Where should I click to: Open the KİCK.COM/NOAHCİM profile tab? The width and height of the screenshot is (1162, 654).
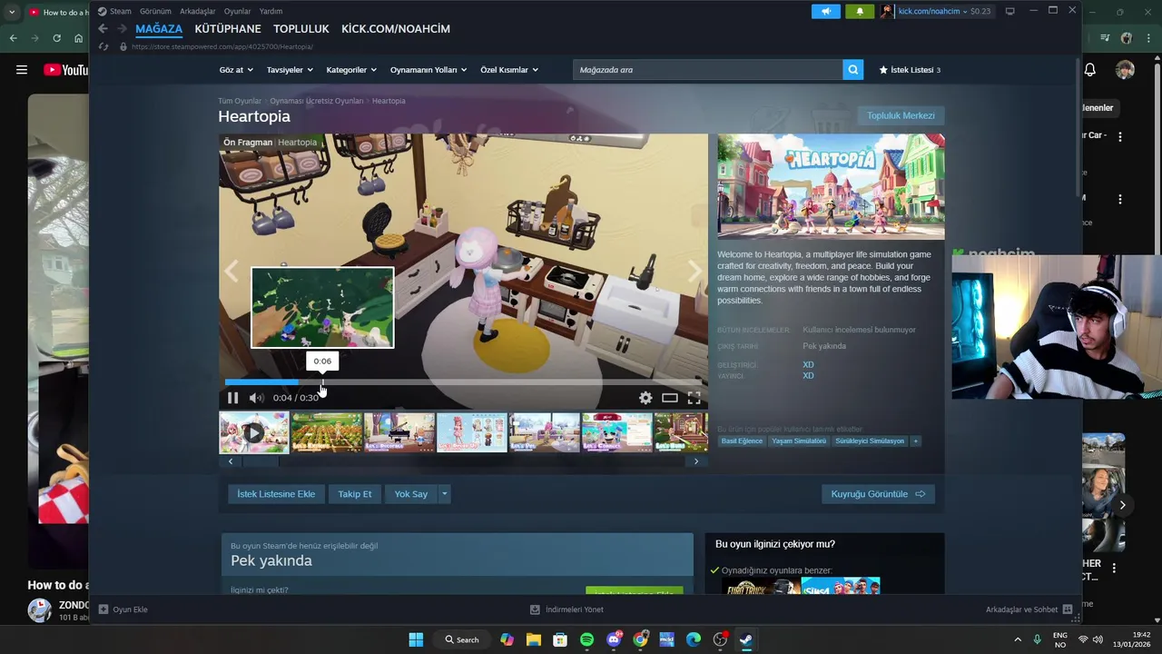click(x=396, y=29)
